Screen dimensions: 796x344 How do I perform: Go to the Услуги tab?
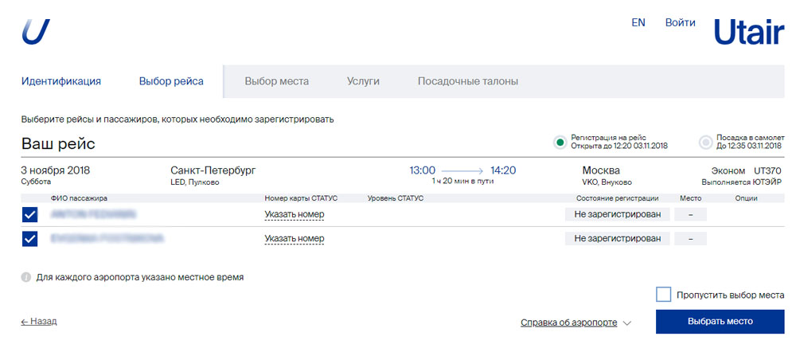[363, 81]
